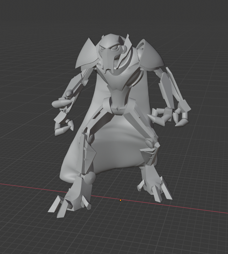Click the clawed foot crossing the red axis line

click(x=74, y=198)
